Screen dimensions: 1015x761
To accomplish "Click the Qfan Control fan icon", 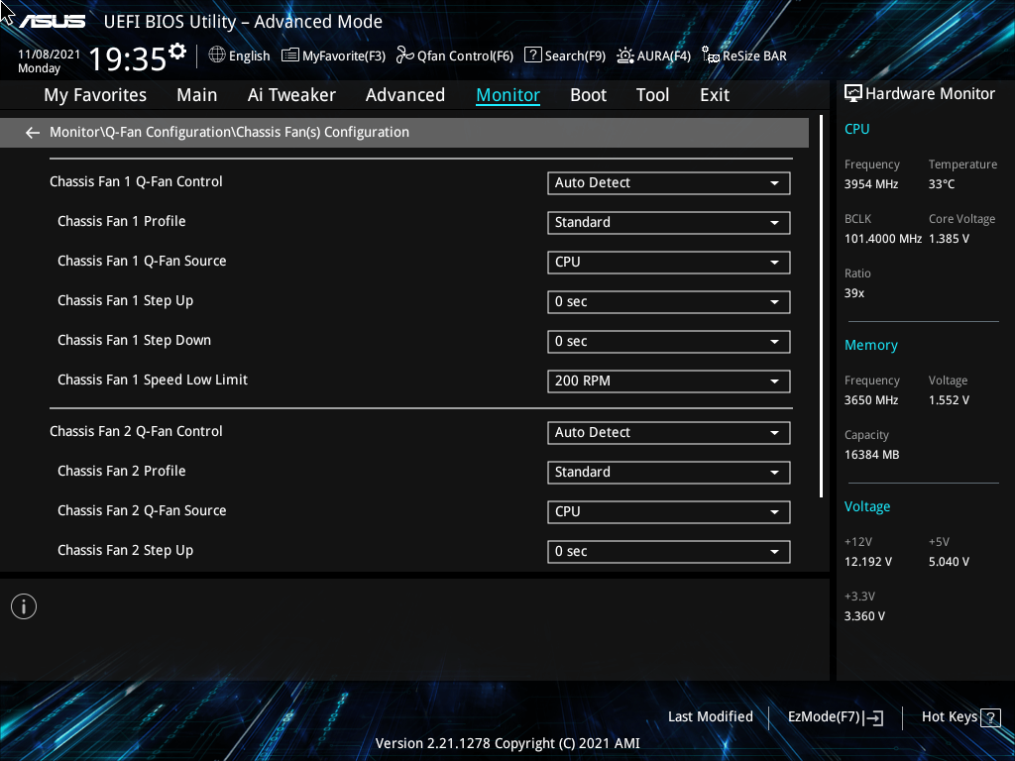I will (x=404, y=55).
